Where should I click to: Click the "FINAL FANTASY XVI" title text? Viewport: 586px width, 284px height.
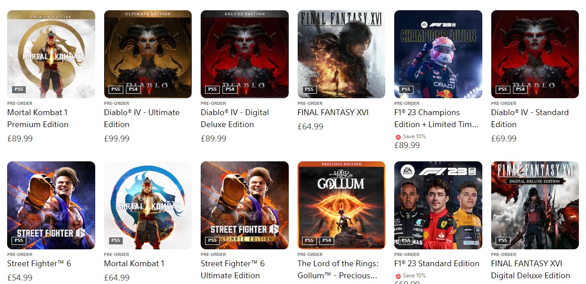tap(333, 112)
